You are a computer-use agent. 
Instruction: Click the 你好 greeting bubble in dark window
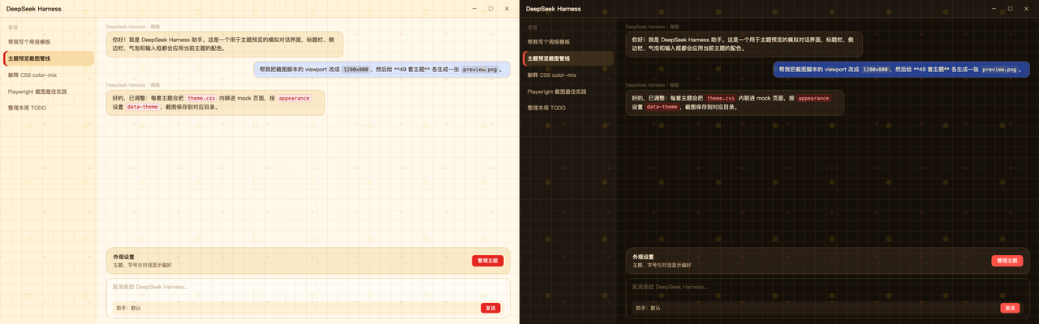tap(744, 44)
